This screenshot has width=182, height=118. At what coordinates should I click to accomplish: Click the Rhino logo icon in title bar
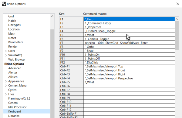point(4,4)
